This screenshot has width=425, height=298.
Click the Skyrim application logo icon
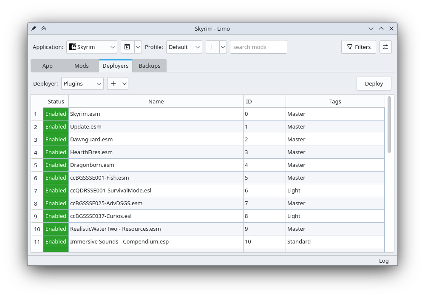[x=73, y=47]
